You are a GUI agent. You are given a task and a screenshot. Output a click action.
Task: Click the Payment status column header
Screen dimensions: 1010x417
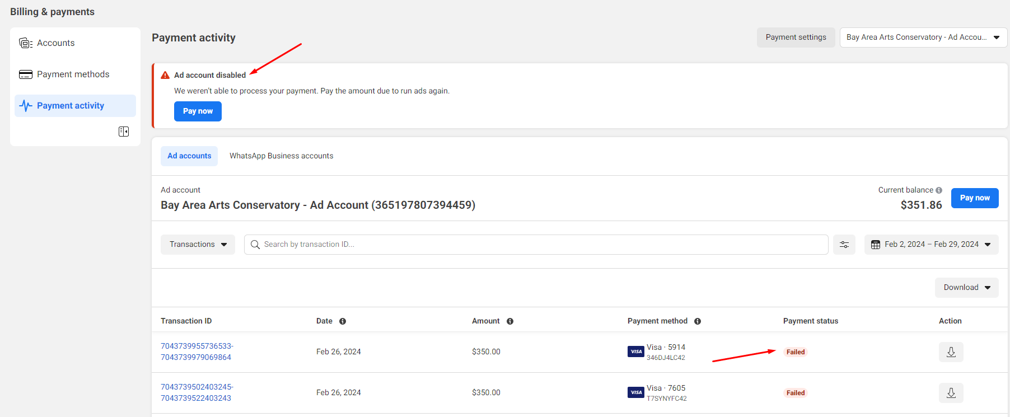811,321
